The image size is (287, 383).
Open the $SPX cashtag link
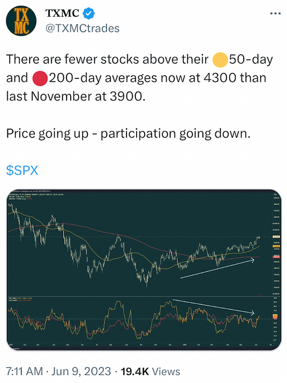(x=22, y=170)
